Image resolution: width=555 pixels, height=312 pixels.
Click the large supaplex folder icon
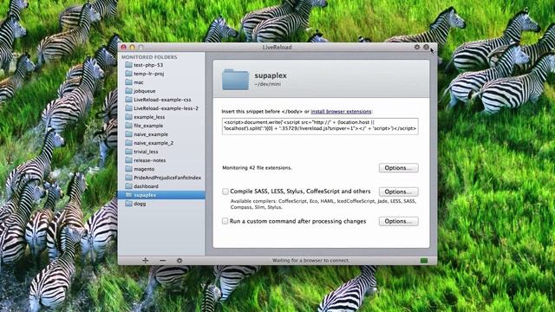pos(235,80)
